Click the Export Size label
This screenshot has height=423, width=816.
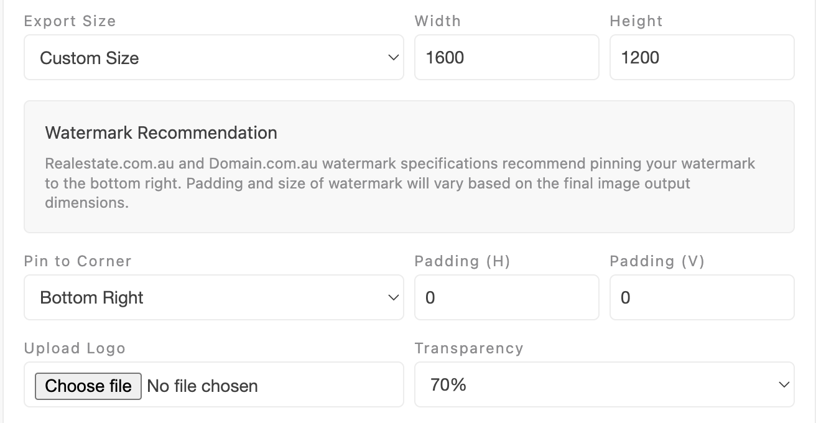[x=70, y=21]
